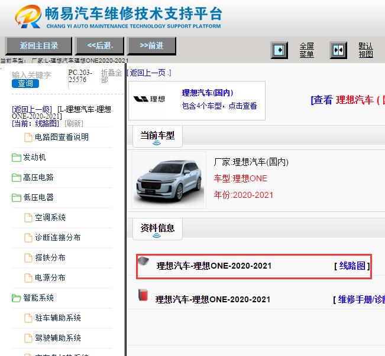Click the gray book icon for 线路图 row
Viewport: 385px width, 356px height.
tap(144, 262)
